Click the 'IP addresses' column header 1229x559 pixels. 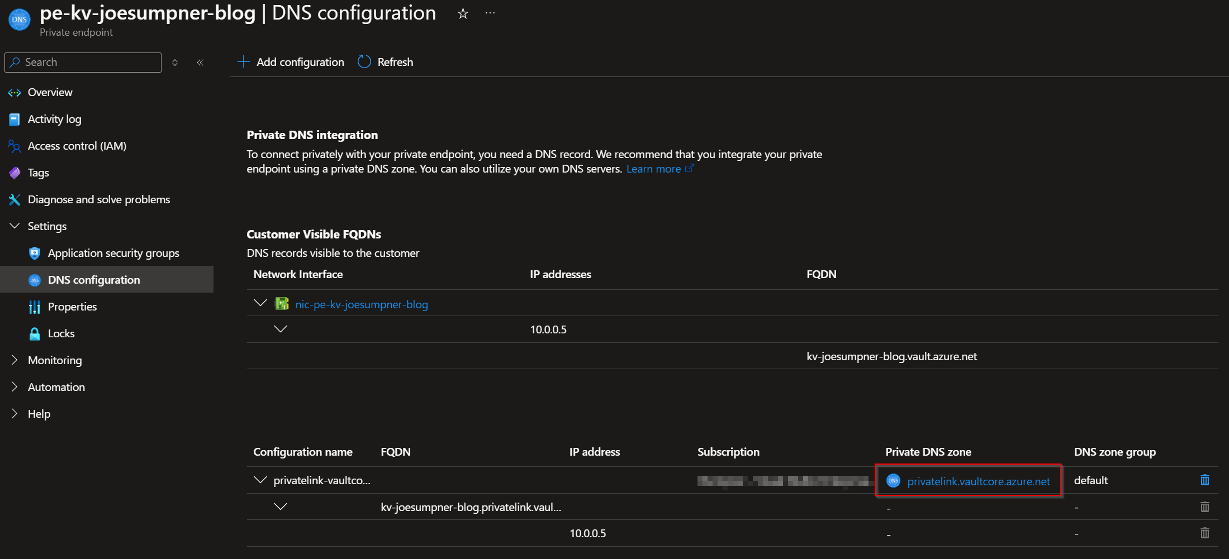point(561,274)
